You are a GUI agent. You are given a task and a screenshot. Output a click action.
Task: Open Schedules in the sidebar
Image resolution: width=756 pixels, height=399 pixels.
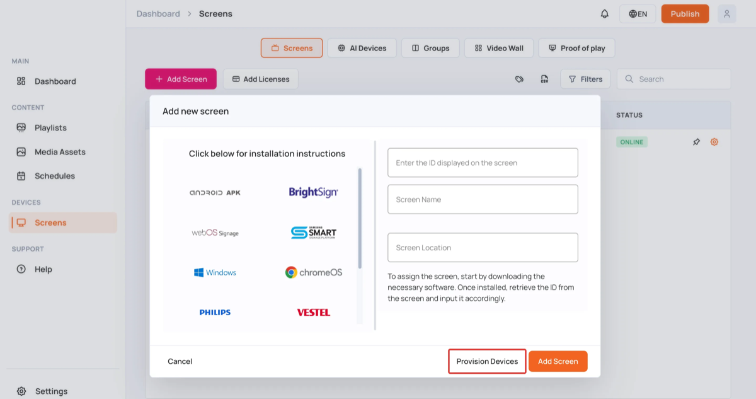tap(62, 176)
